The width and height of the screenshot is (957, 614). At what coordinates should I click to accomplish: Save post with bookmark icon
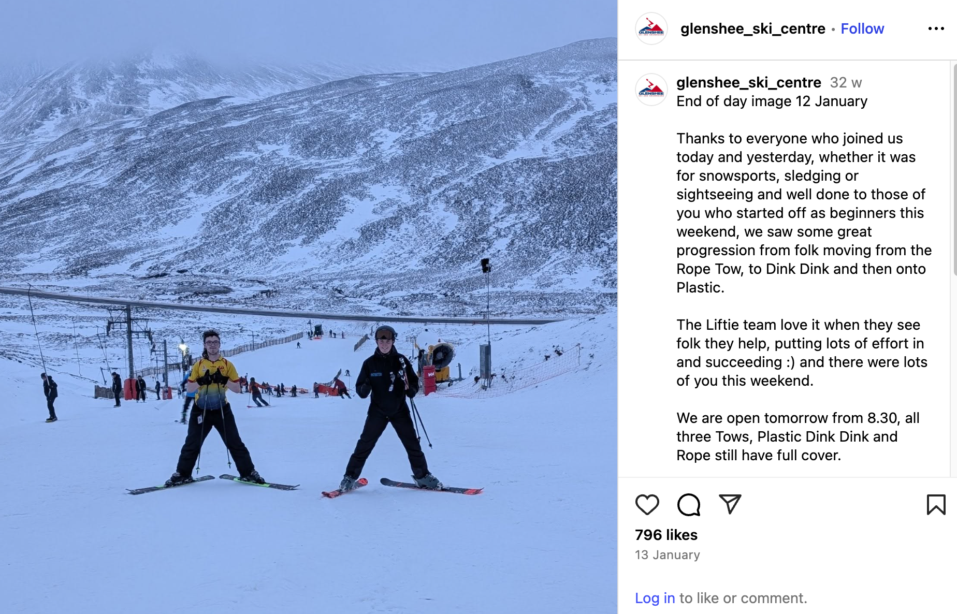coord(936,505)
